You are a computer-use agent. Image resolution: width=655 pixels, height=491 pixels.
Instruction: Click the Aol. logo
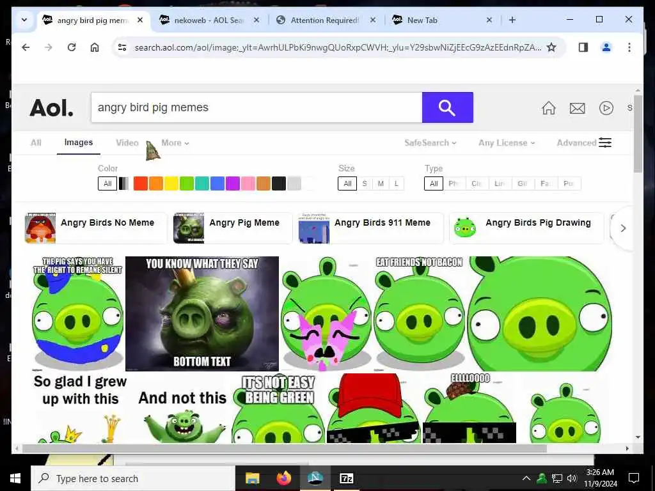click(x=51, y=108)
